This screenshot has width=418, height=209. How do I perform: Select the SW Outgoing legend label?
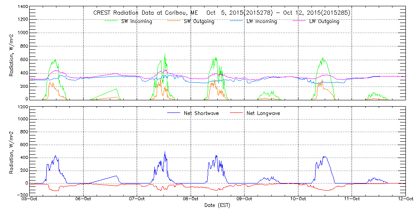199,21
